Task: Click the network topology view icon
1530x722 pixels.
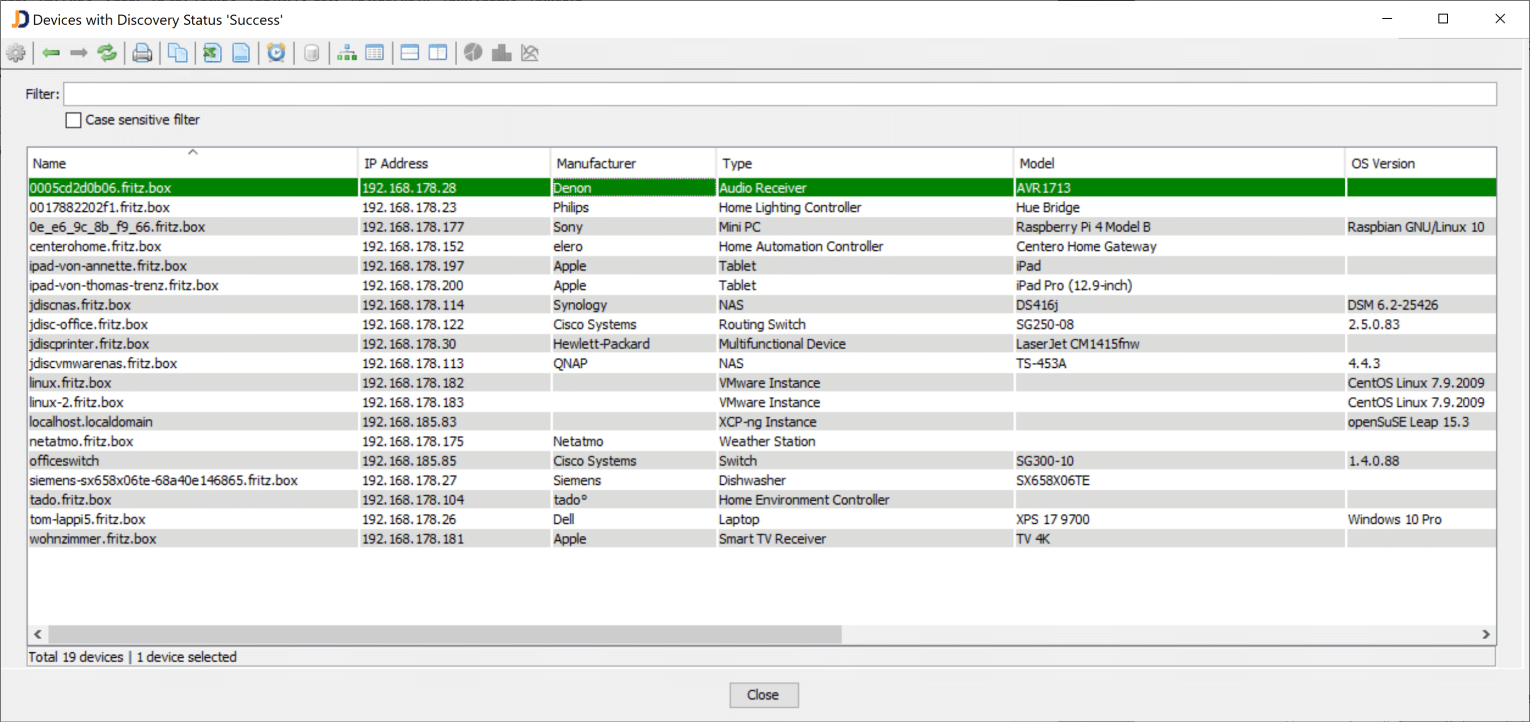Action: pyautogui.click(x=346, y=53)
